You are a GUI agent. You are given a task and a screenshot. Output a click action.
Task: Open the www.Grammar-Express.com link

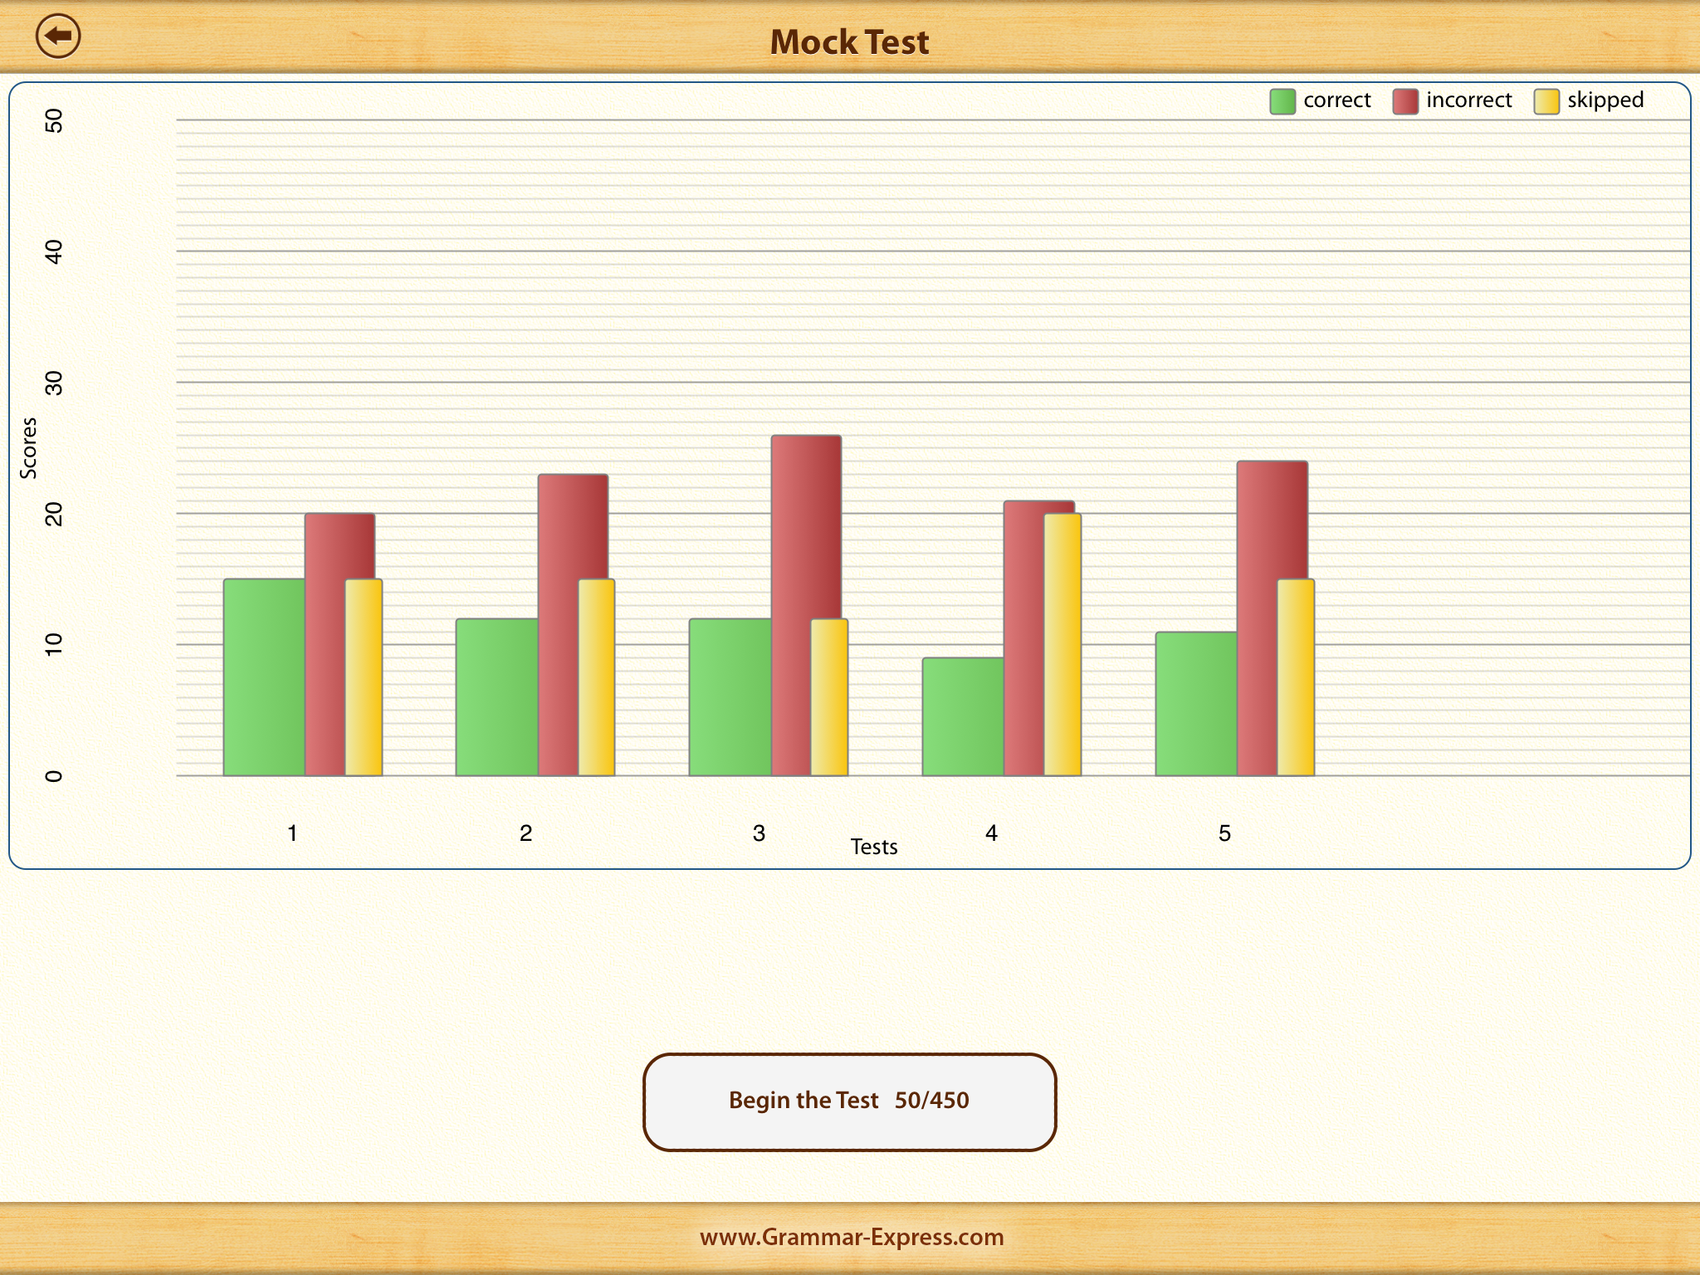pos(851,1237)
